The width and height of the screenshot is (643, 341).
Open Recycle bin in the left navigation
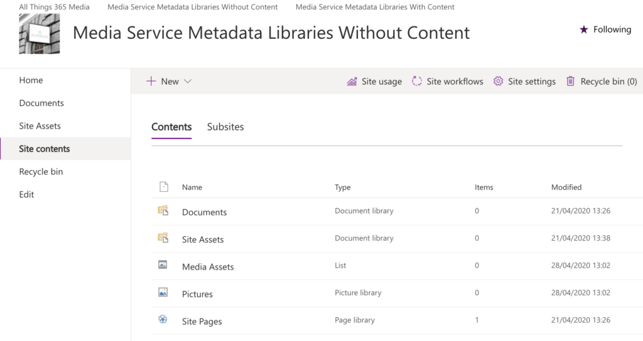click(41, 172)
